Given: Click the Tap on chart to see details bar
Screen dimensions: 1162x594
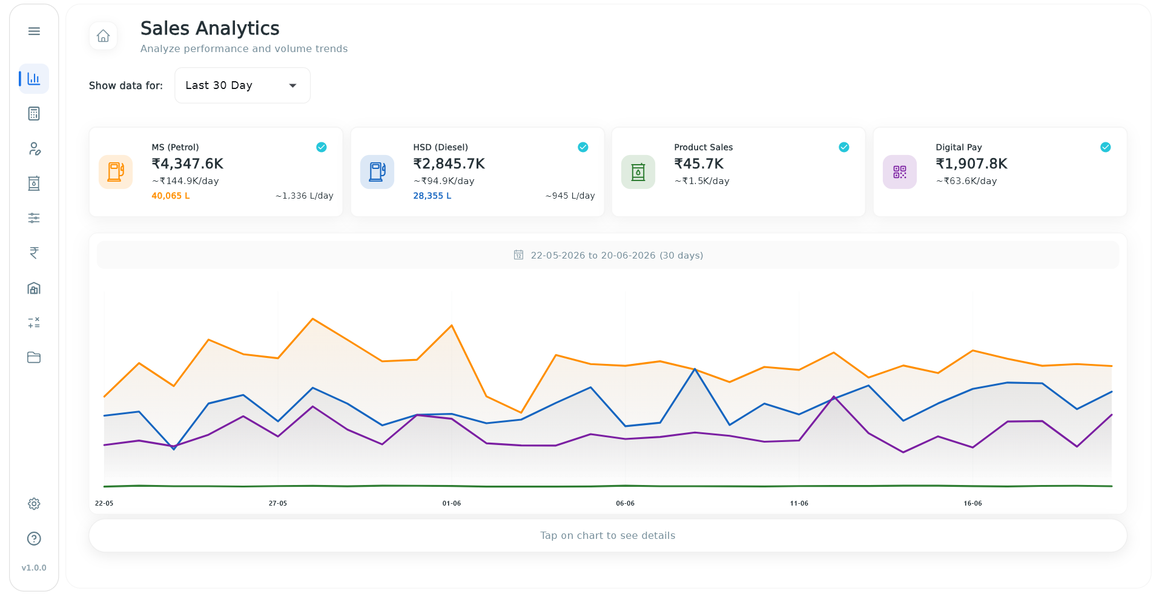Looking at the screenshot, I should click(608, 535).
